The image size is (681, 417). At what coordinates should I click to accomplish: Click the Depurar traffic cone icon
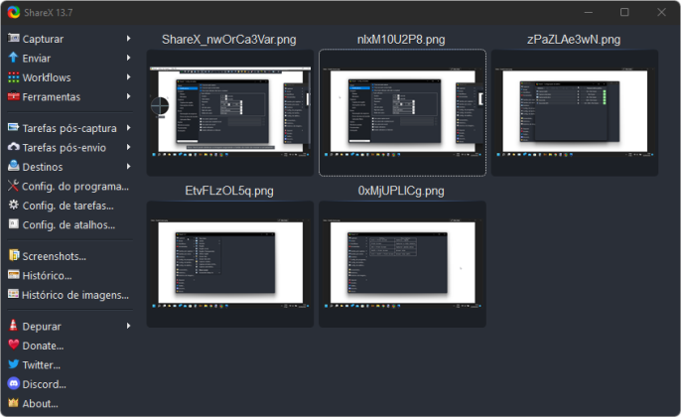[x=14, y=326]
